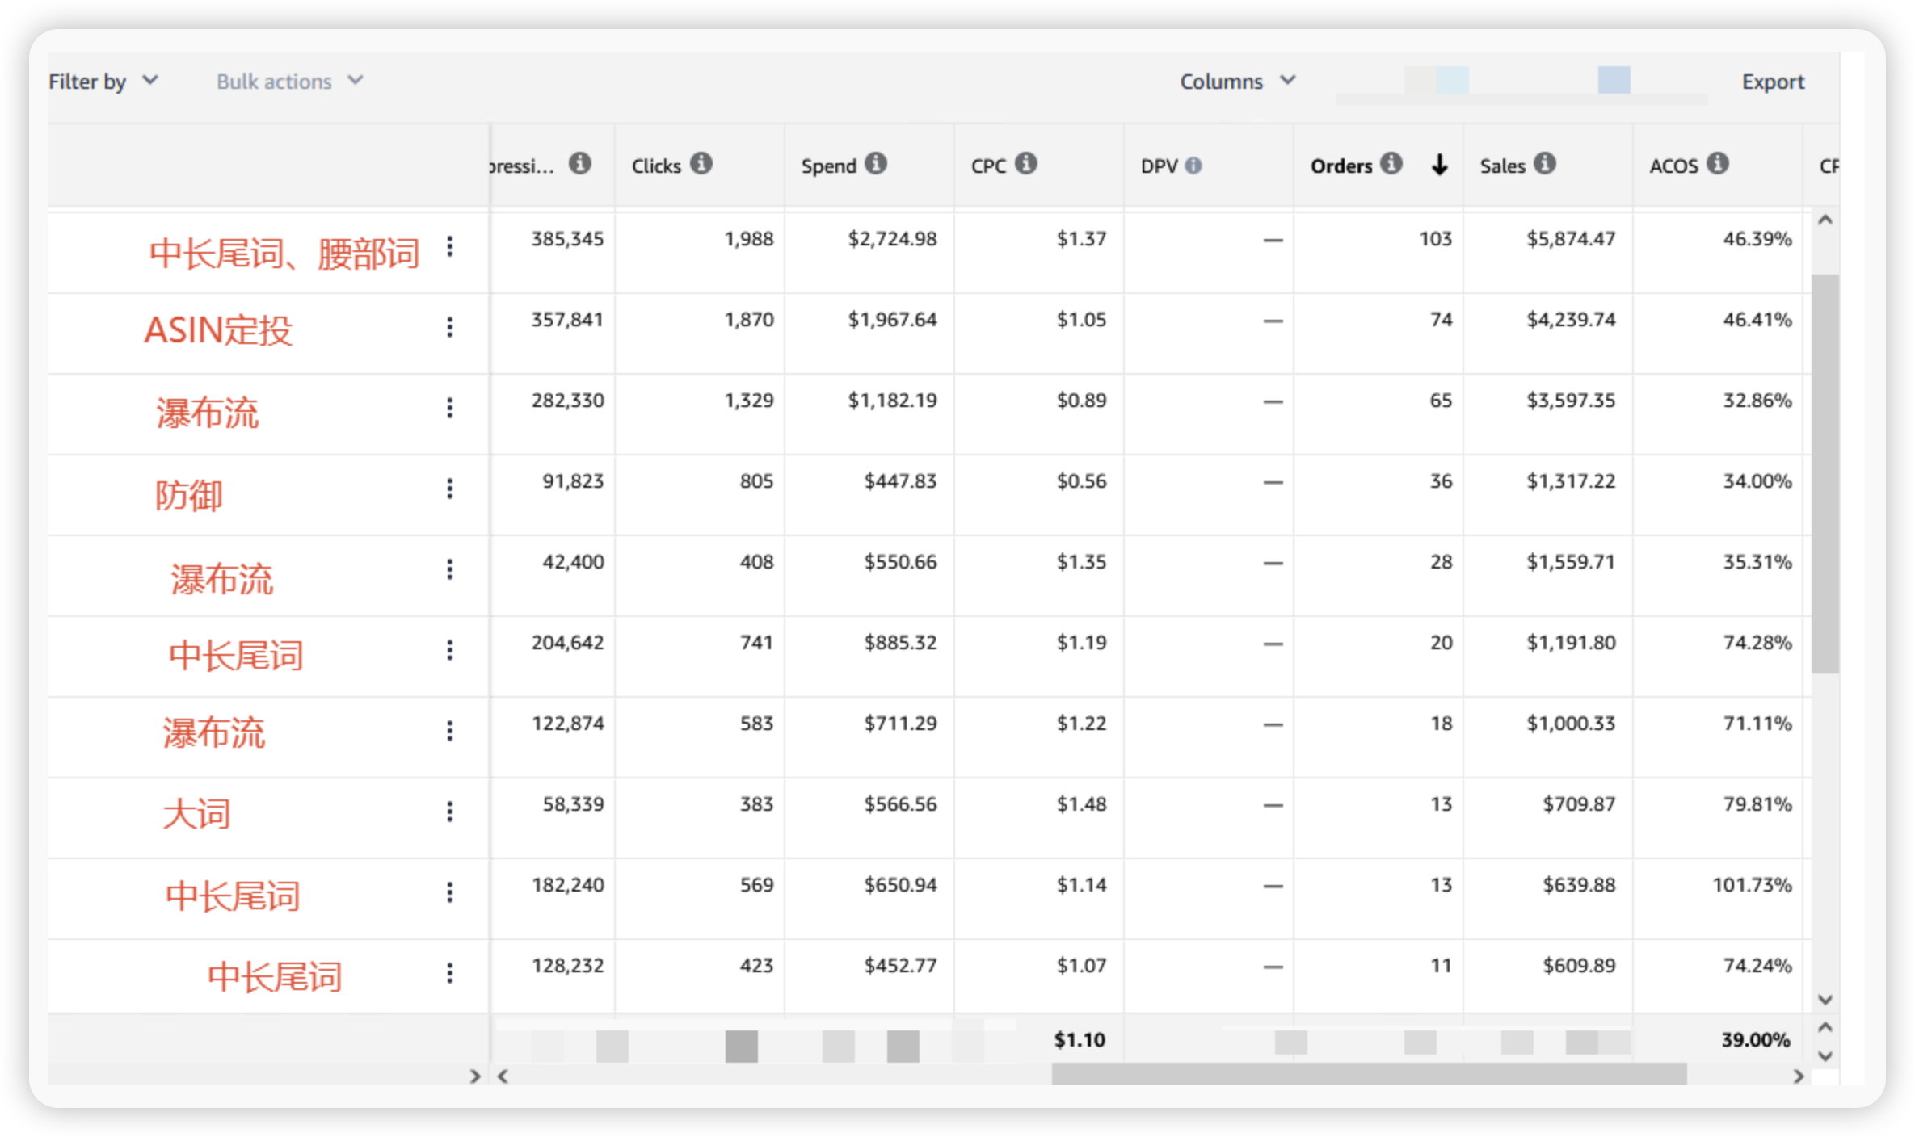Click the info icon beside Spend header
Screen dimensions: 1915x1137
pyautogui.click(x=876, y=164)
